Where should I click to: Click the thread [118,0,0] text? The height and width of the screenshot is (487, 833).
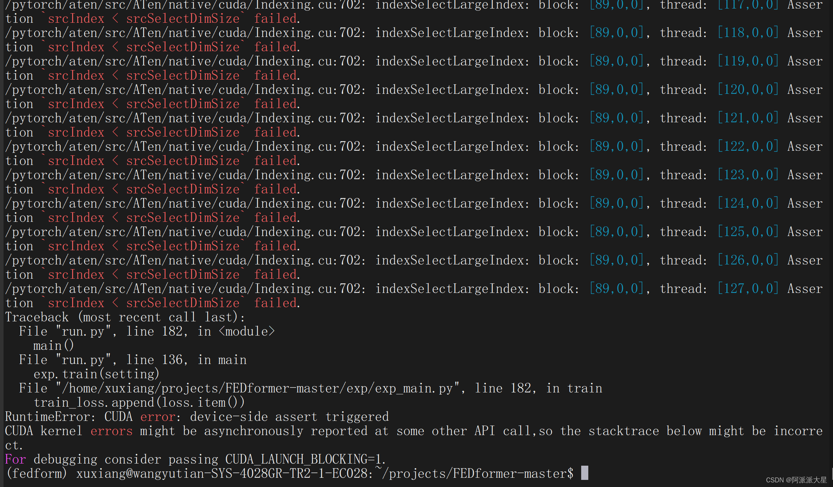tap(748, 33)
